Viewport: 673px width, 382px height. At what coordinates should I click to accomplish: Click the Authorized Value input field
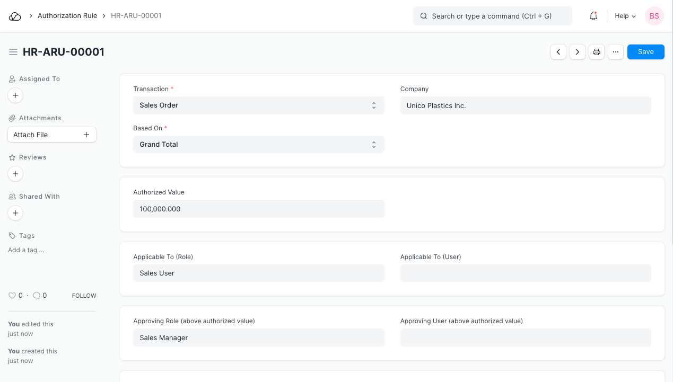point(258,209)
